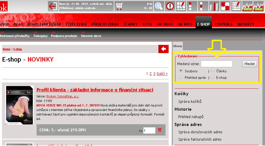Click the Broker Consulting, a.s. section link
The height and width of the screenshot is (146, 265).
[63, 96]
